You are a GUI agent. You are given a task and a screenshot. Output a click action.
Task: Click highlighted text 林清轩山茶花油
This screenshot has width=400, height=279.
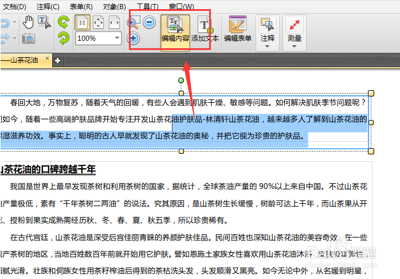(233, 119)
